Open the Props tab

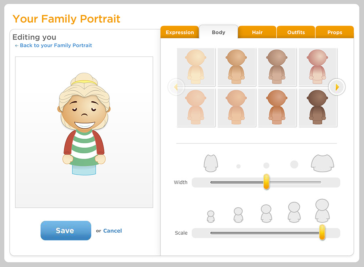[x=335, y=32]
